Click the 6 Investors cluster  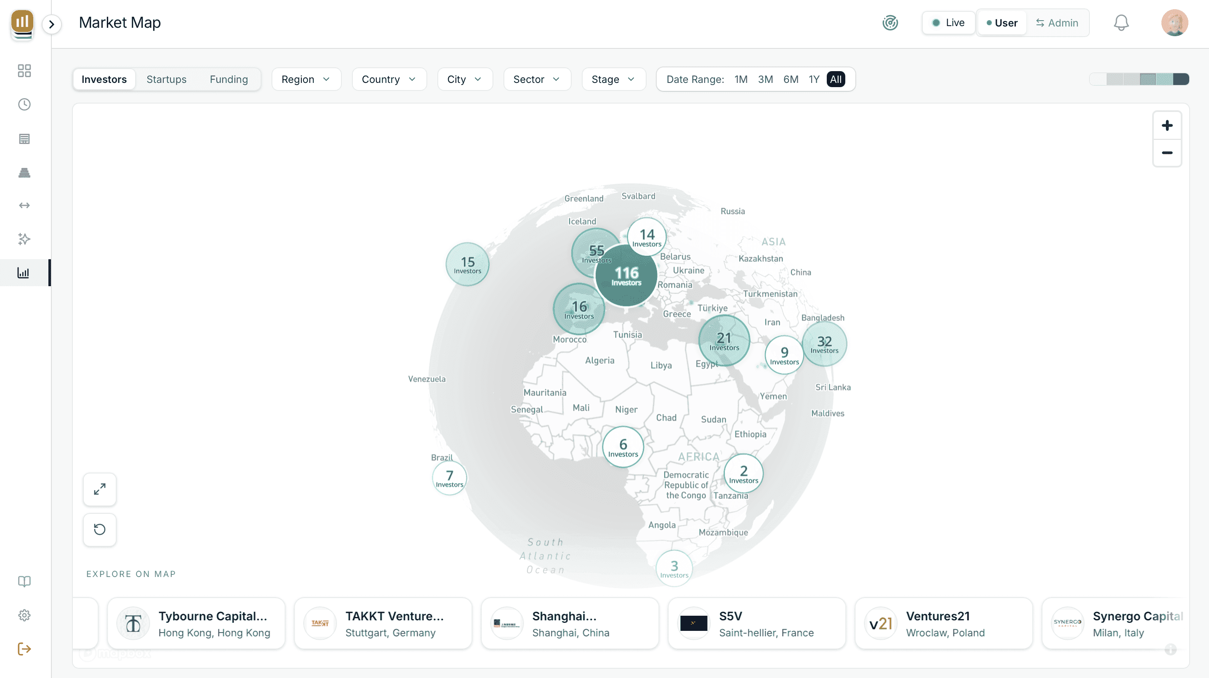(623, 447)
